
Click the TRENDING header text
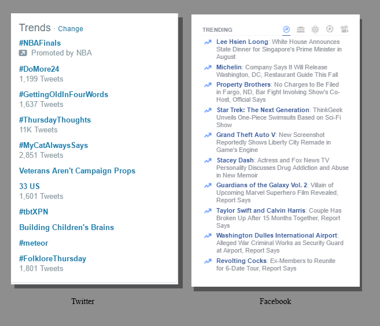click(217, 30)
